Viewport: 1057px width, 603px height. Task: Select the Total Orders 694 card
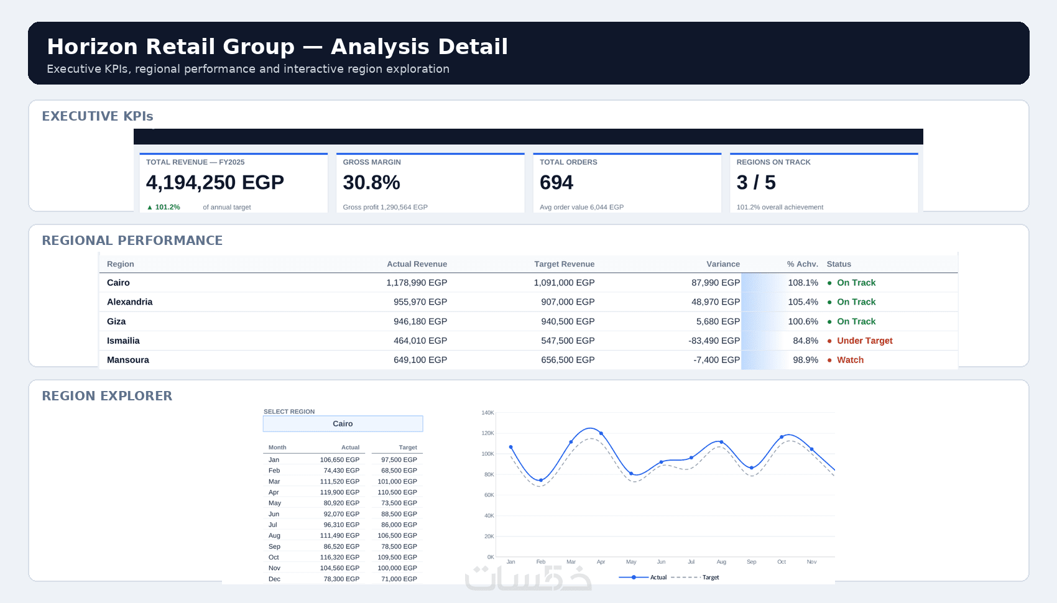click(627, 183)
